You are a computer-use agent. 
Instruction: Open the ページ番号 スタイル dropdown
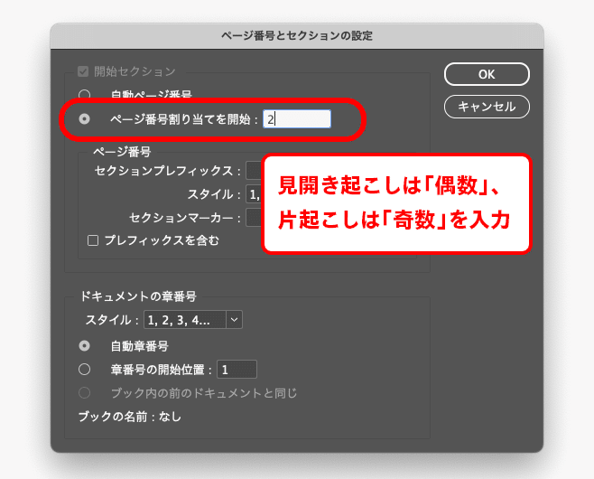point(255,194)
